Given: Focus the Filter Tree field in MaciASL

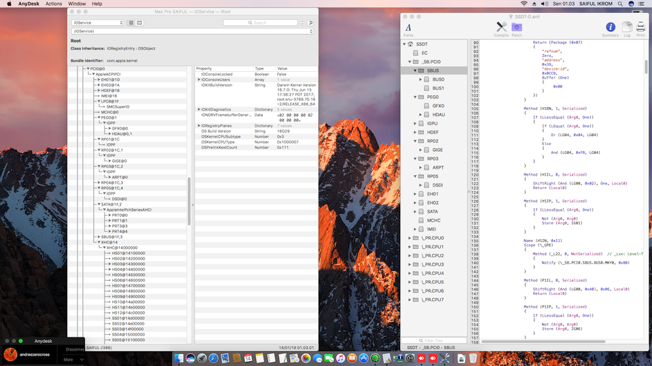Looking at the screenshot, I should click(434, 340).
